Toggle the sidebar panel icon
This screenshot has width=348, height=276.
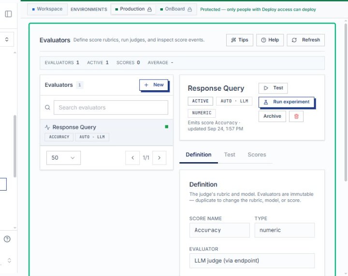click(8, 14)
